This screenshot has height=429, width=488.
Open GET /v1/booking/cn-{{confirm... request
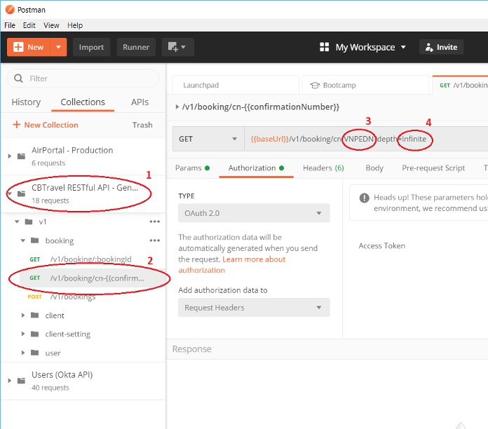(x=93, y=278)
